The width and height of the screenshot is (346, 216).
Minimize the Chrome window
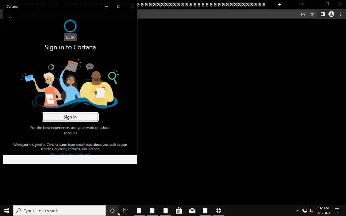pos(315,4)
